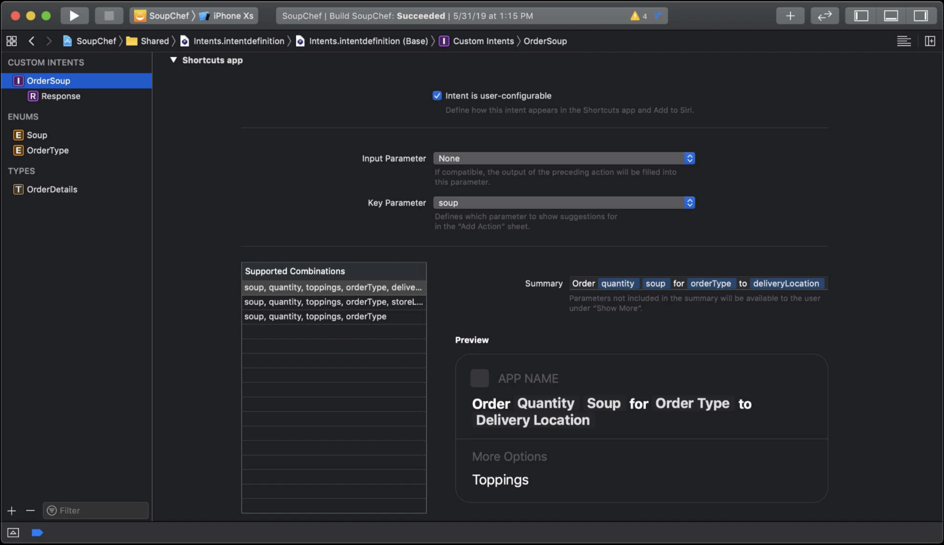944x545 pixels.
Task: Toggle the navigator panel
Action: click(x=861, y=16)
